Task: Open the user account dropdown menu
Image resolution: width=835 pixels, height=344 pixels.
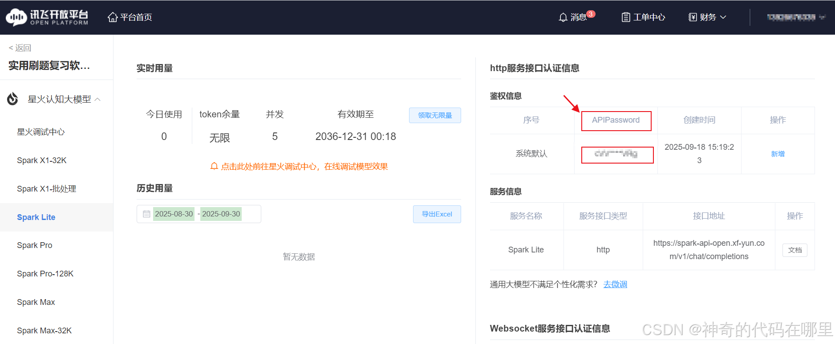Action: pos(796,17)
